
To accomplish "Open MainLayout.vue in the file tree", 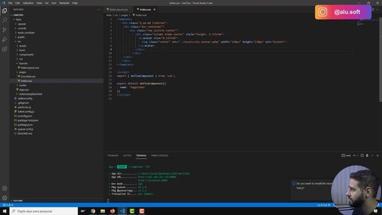I will pyautogui.click(x=30, y=67).
